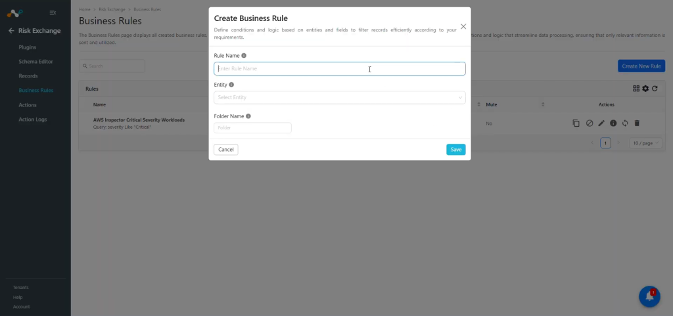
Task: Open the 10 / page dropdown
Action: (x=645, y=143)
